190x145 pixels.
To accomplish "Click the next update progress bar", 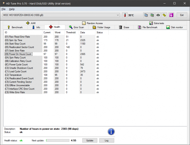I will point(58,140).
